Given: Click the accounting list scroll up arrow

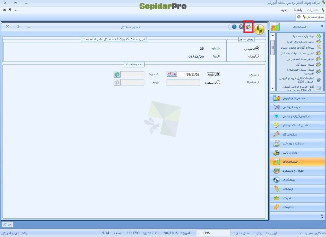Looking at the screenshot, I should click(273, 35).
